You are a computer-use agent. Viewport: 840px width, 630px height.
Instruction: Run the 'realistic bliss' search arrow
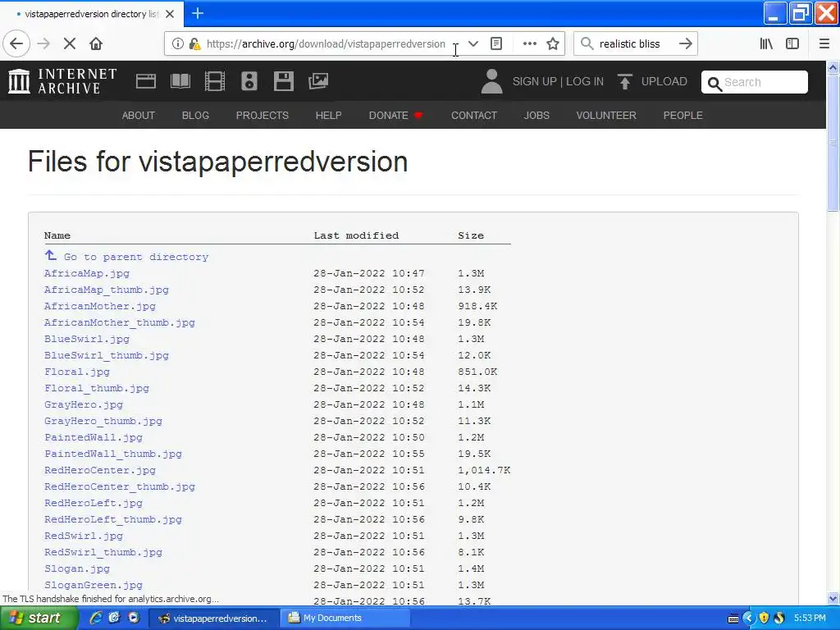click(x=686, y=44)
